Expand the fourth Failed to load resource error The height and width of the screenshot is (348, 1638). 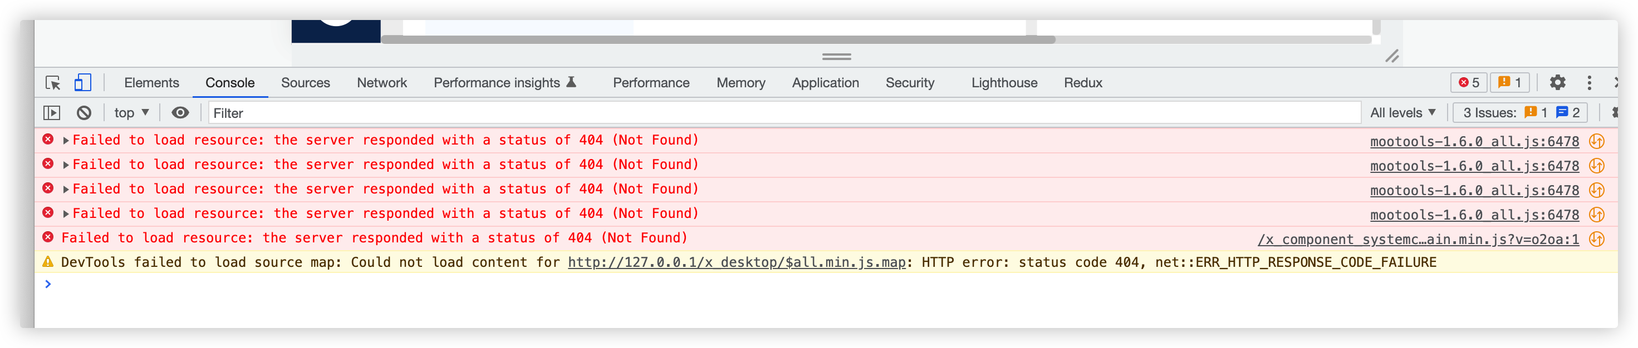point(66,214)
